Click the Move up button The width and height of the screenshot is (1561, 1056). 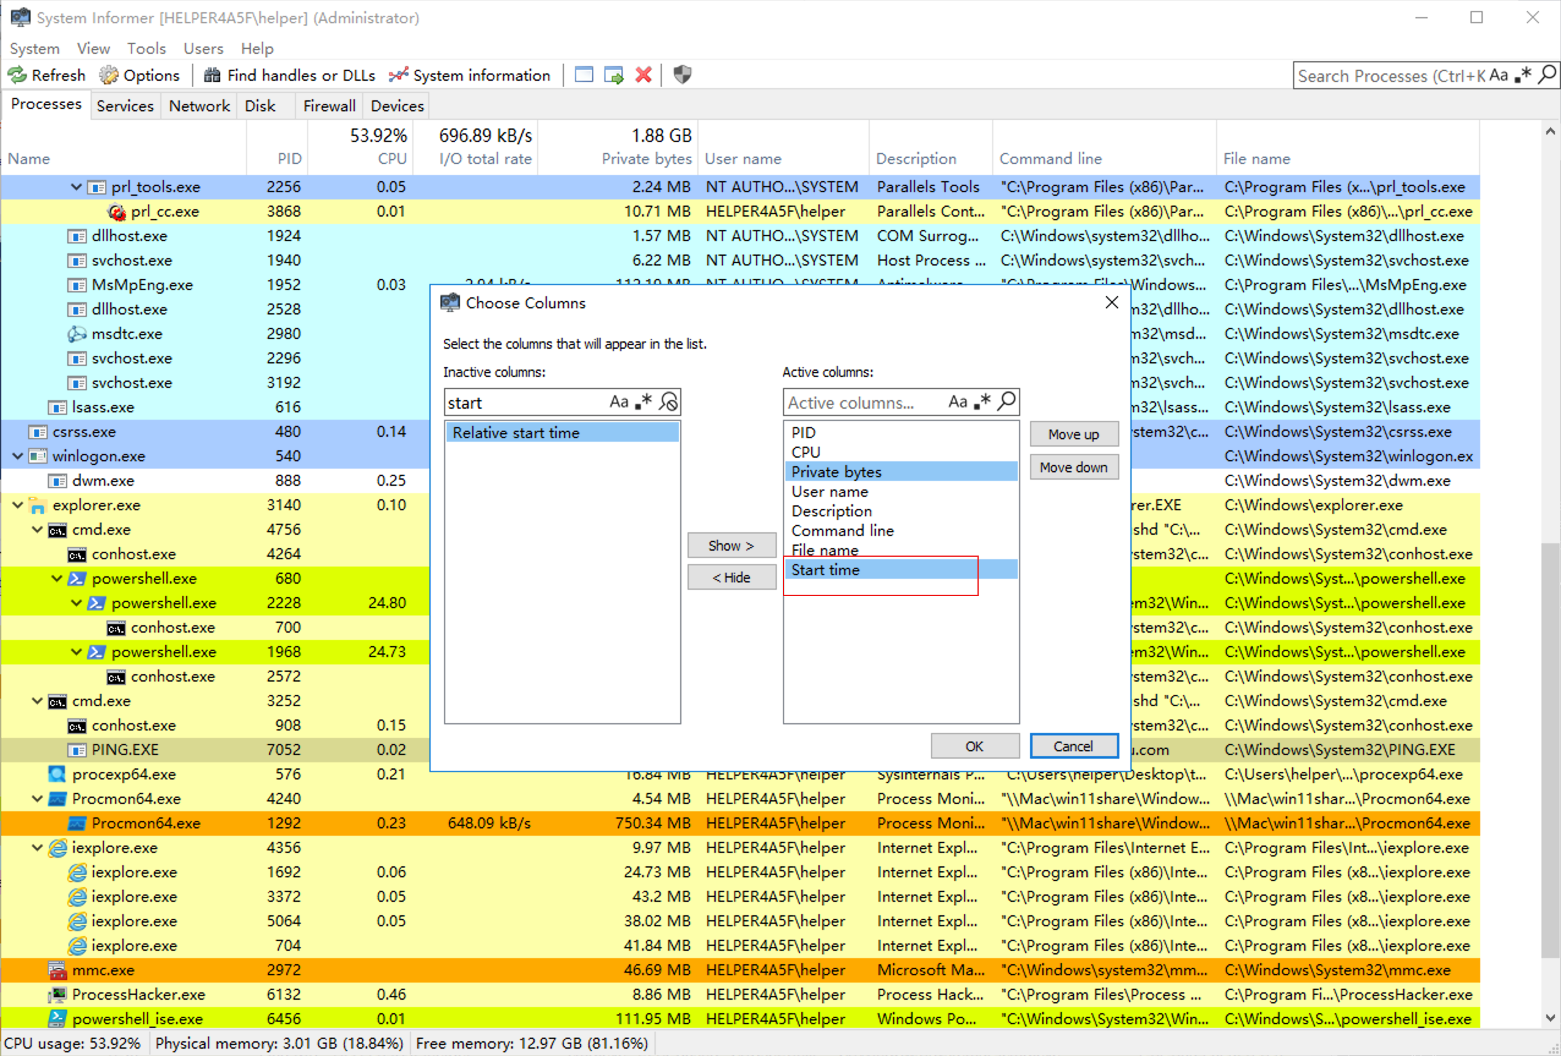coord(1073,434)
